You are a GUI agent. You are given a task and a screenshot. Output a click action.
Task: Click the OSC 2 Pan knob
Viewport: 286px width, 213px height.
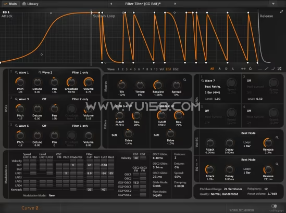coord(54,109)
